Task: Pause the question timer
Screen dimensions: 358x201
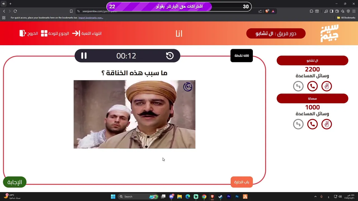Action: click(84, 56)
